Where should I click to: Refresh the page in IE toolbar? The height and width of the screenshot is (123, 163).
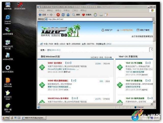pos(63,15)
